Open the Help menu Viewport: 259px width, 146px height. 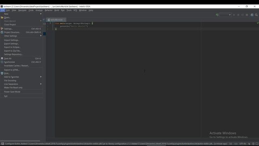coord(91,10)
